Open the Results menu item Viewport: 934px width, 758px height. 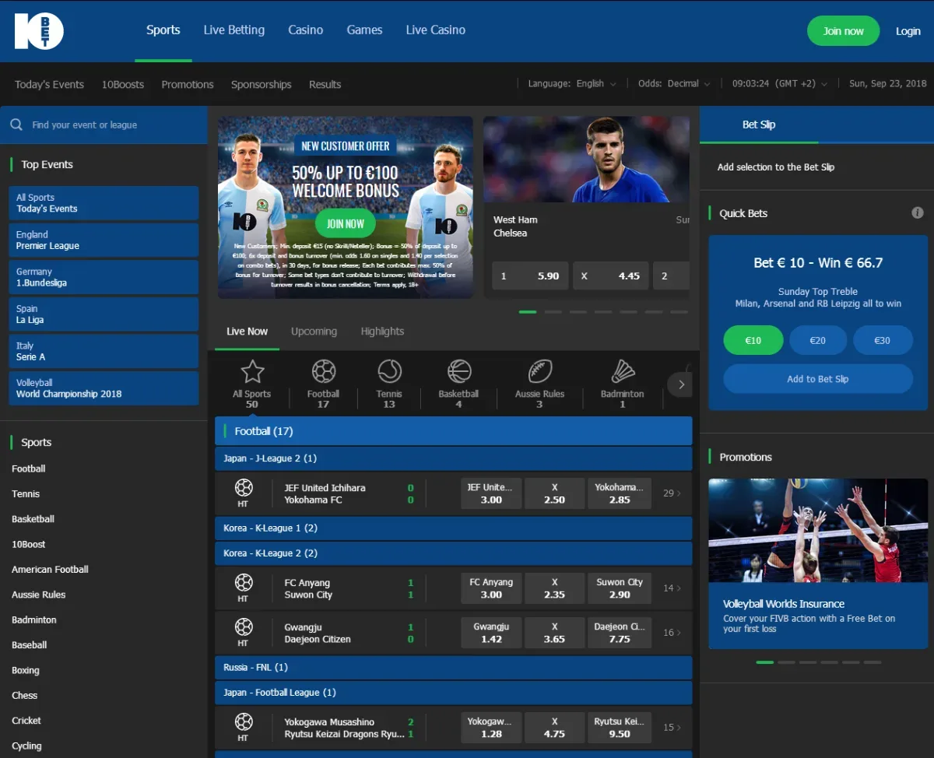[325, 84]
